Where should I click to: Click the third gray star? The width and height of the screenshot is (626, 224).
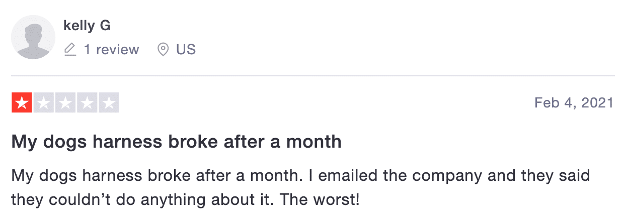tap(65, 103)
